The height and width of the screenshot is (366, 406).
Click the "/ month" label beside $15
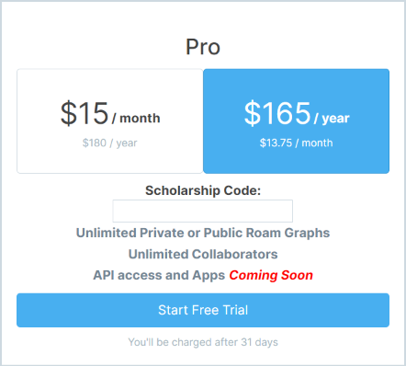pos(136,118)
